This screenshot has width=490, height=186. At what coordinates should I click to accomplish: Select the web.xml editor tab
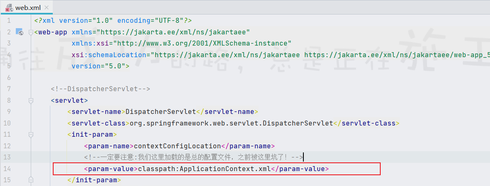[27, 8]
